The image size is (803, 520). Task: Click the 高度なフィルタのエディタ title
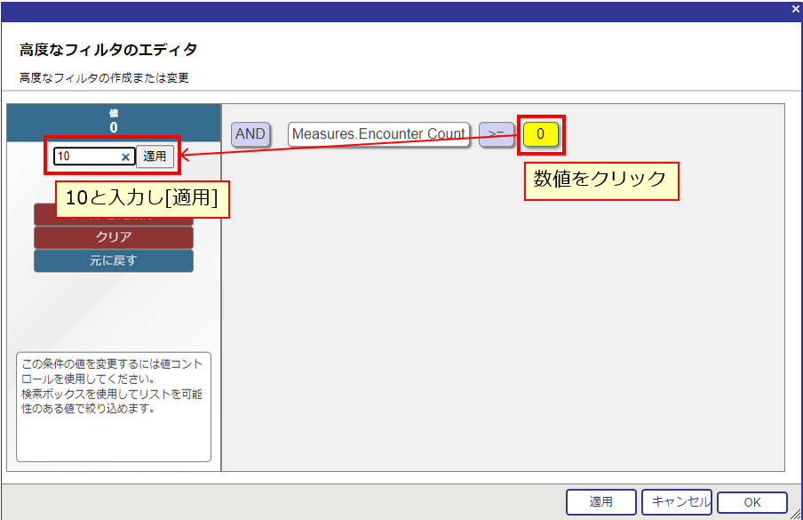coord(108,49)
